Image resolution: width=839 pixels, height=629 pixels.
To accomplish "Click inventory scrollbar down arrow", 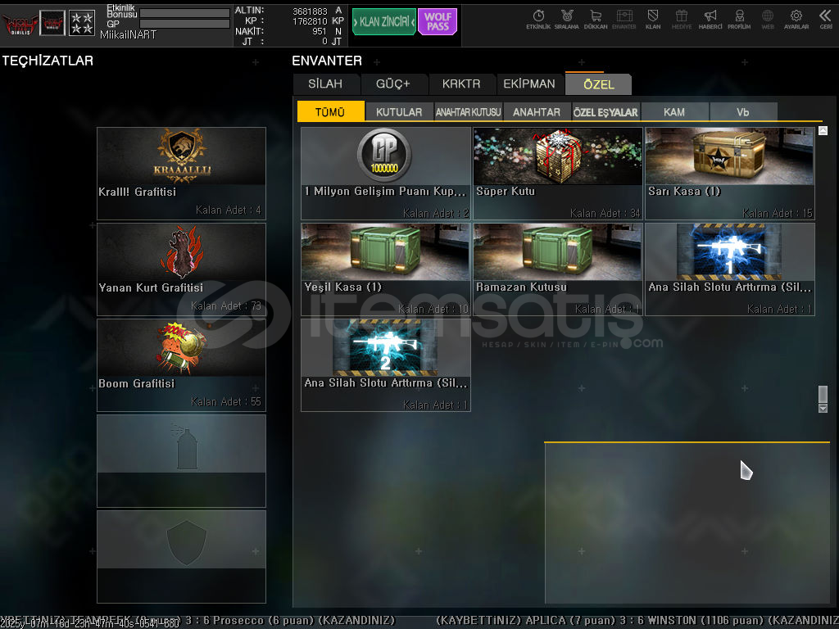I will pos(823,408).
